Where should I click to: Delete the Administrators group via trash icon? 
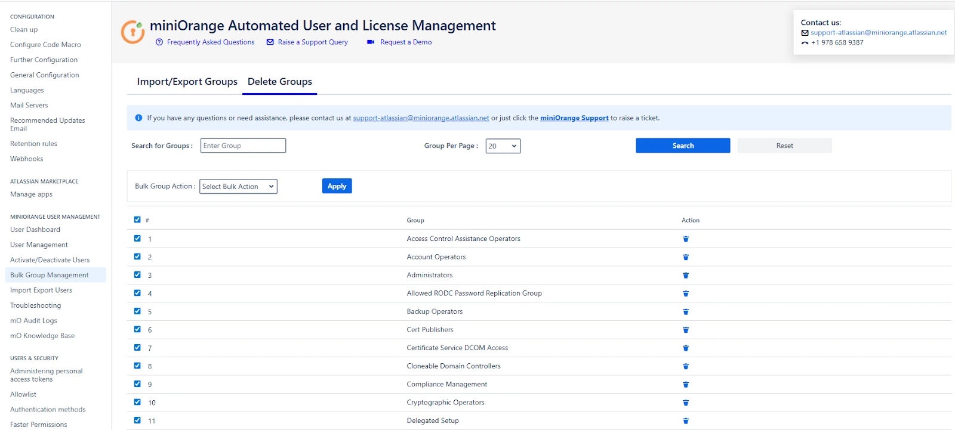(x=686, y=276)
